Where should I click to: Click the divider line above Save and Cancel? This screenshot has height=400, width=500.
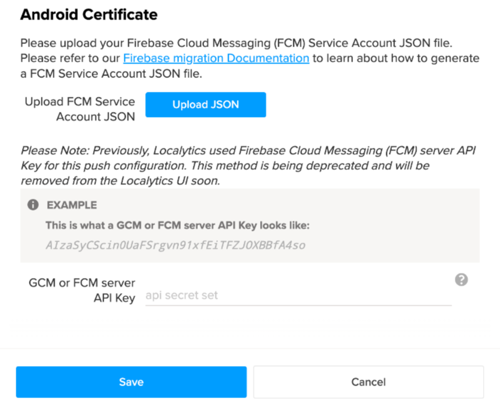[250, 348]
